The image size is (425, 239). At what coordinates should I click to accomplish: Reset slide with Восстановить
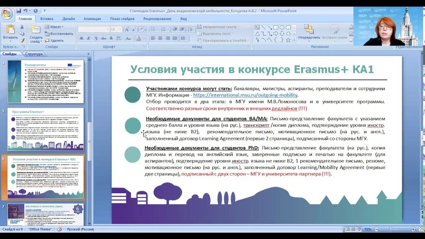59,34
